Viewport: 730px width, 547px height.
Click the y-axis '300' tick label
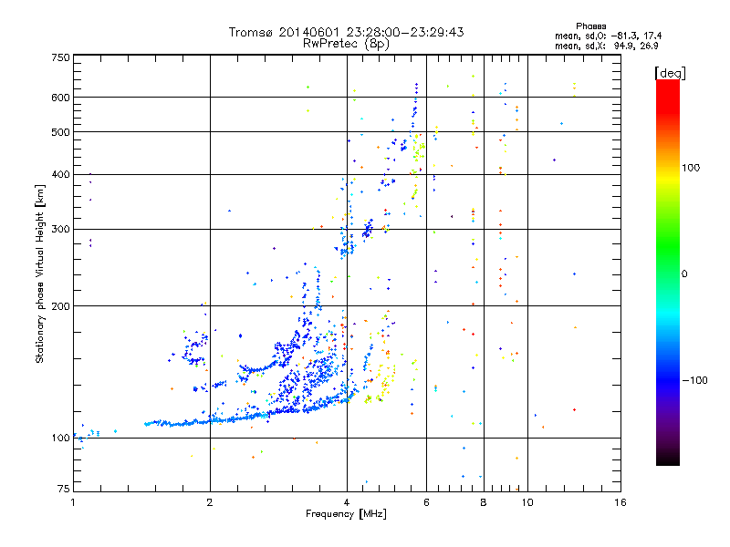[x=60, y=230]
